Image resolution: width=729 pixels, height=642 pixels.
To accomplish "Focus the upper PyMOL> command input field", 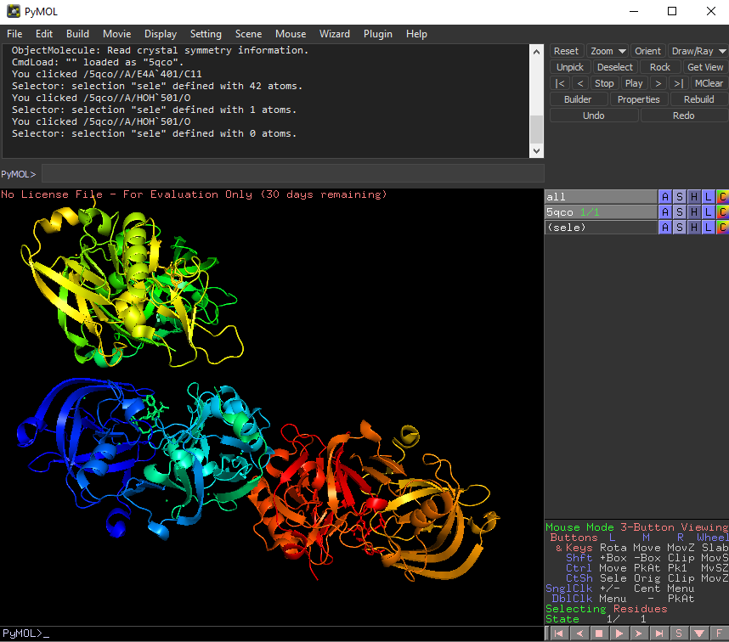I will click(293, 174).
